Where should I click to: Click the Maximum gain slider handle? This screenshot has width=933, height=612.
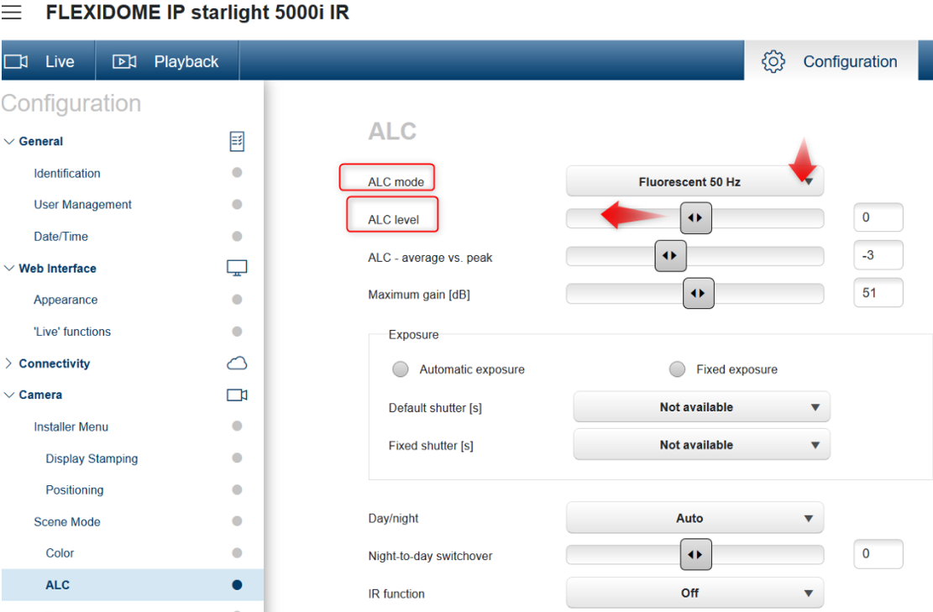point(698,293)
